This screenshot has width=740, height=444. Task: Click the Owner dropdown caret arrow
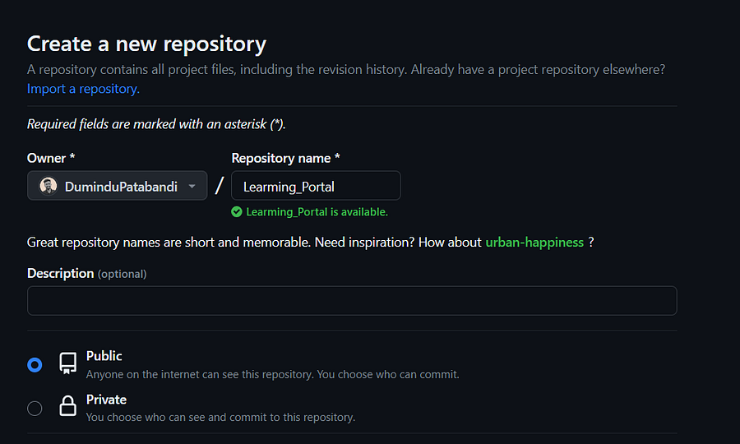point(192,187)
